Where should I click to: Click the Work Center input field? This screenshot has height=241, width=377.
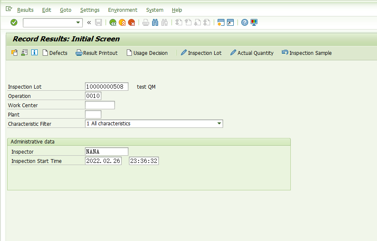pyautogui.click(x=100, y=105)
